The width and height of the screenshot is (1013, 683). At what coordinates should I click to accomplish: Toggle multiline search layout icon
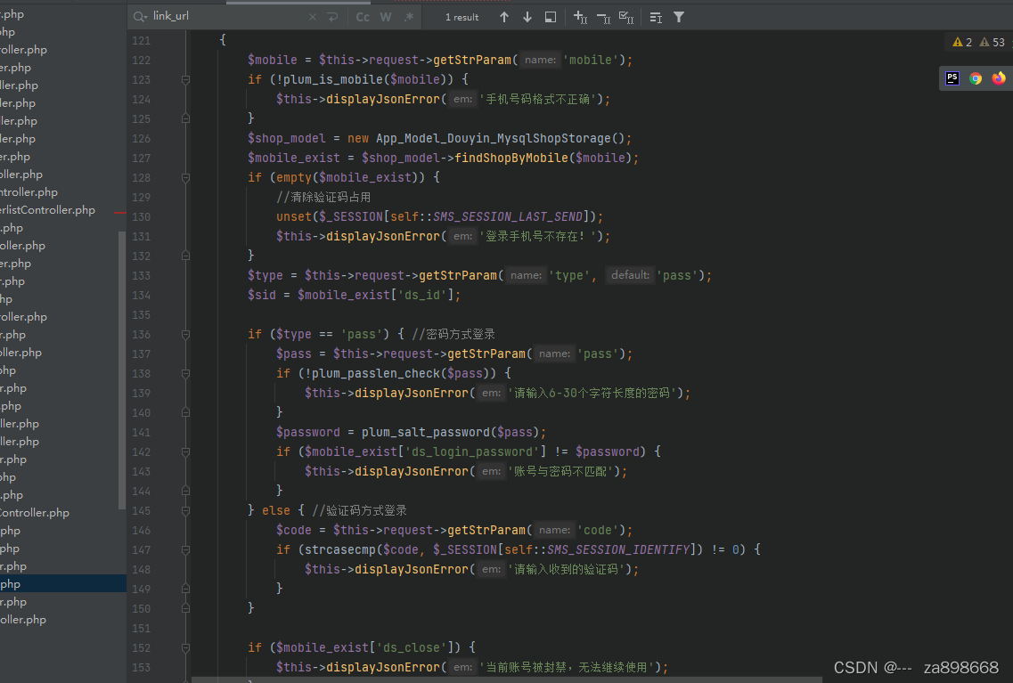tap(656, 18)
